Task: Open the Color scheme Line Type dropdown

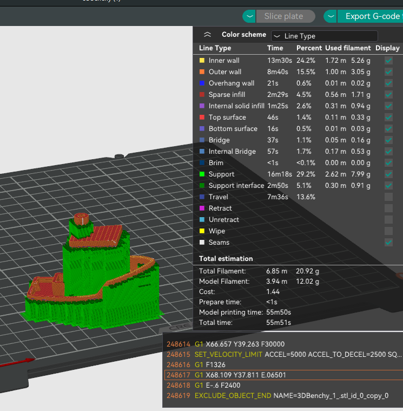Action: click(x=325, y=36)
